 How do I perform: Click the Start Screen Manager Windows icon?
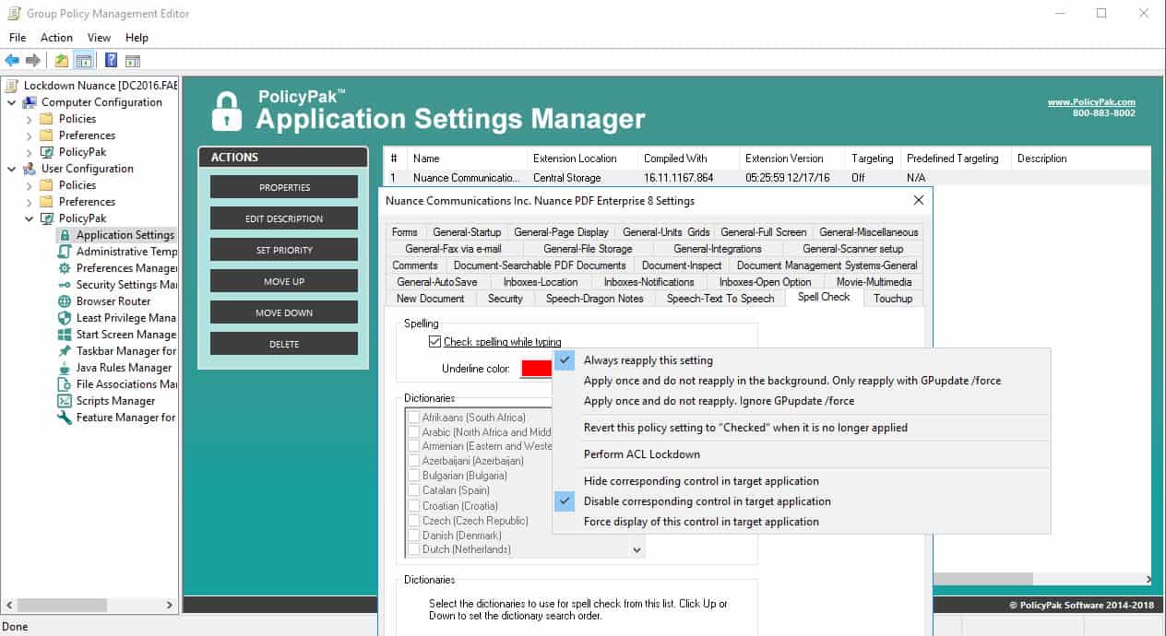[65, 335]
